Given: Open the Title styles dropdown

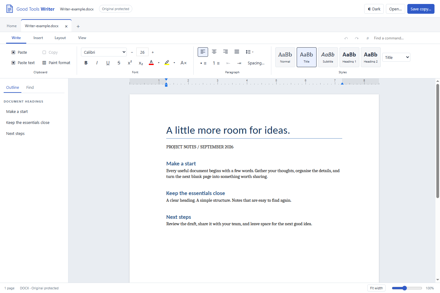Looking at the screenshot, I should pyautogui.click(x=396, y=57).
